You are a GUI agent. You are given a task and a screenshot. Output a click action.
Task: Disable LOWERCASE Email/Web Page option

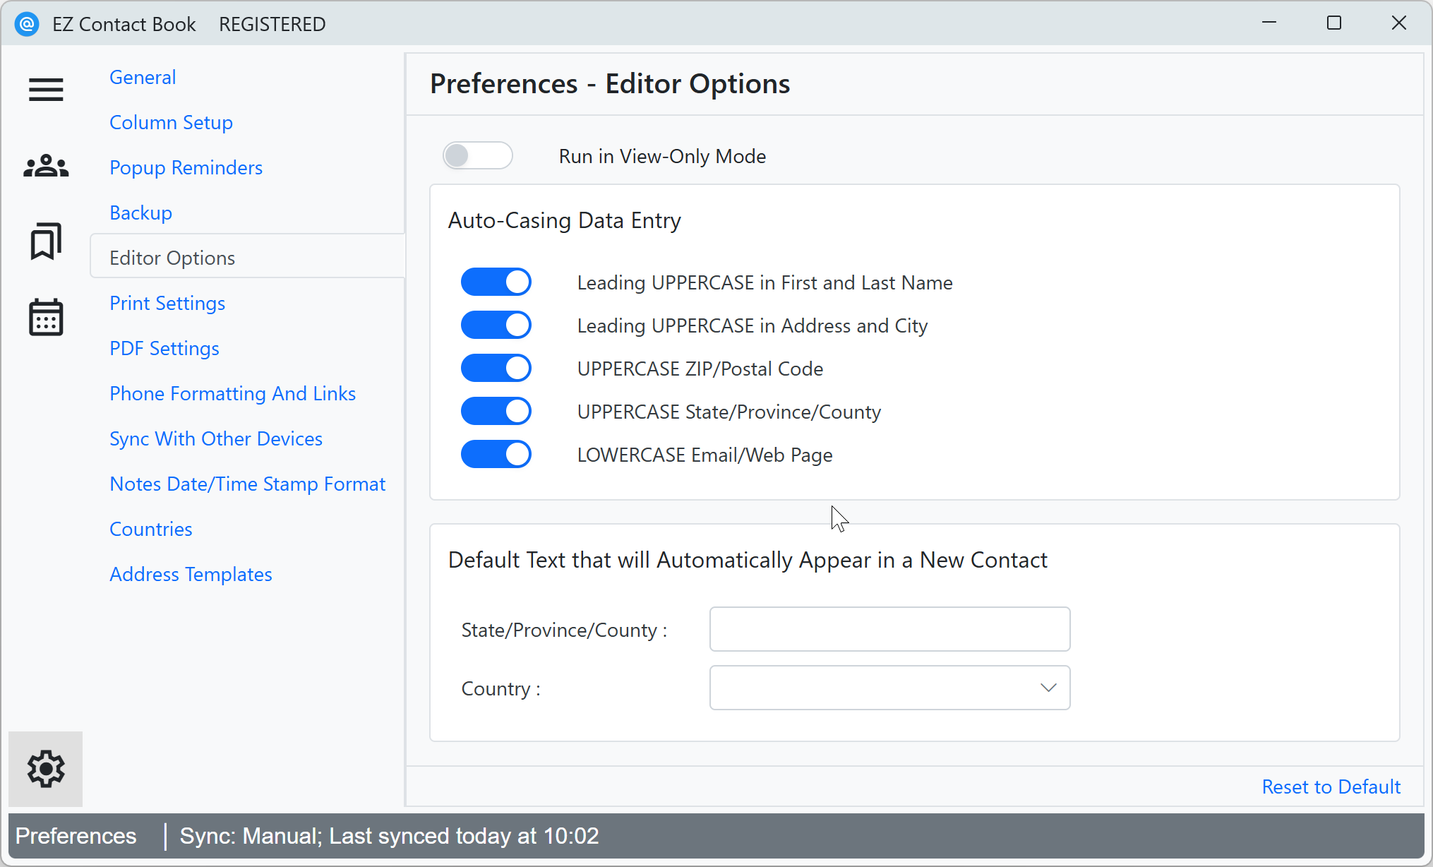496,454
